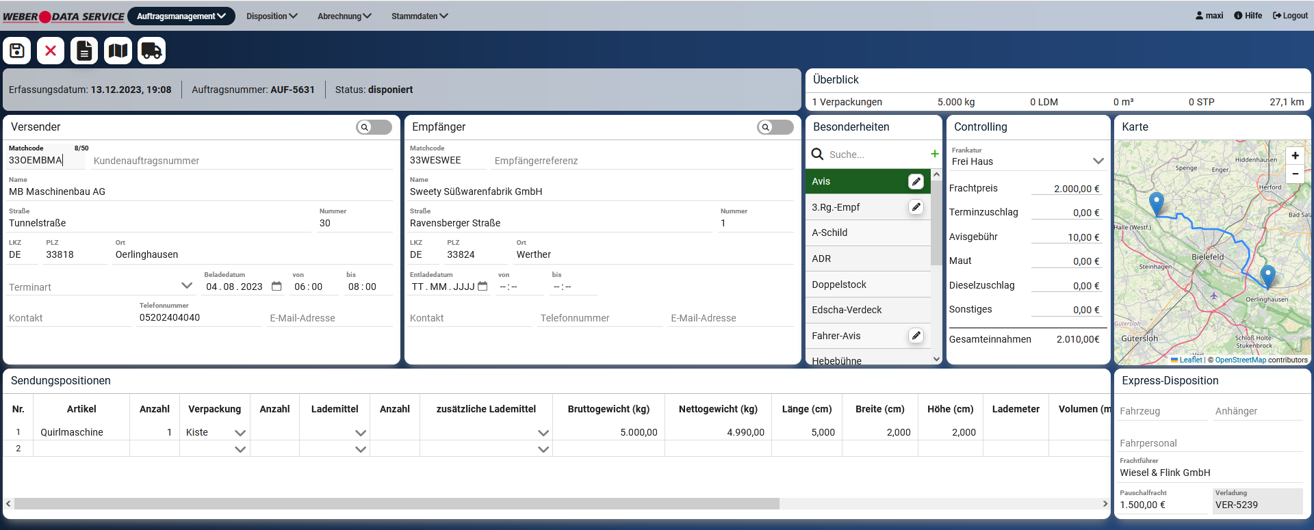The image size is (1314, 530).
Task: Click the save order icon
Action: click(17, 51)
